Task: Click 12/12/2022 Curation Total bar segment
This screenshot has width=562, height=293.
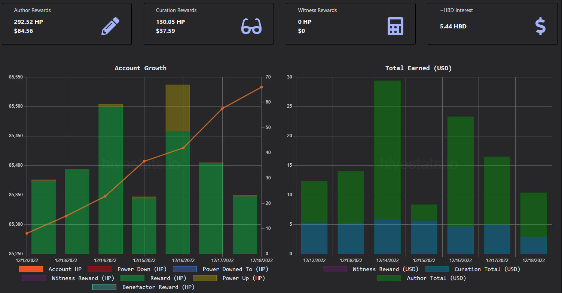Action: (314, 238)
